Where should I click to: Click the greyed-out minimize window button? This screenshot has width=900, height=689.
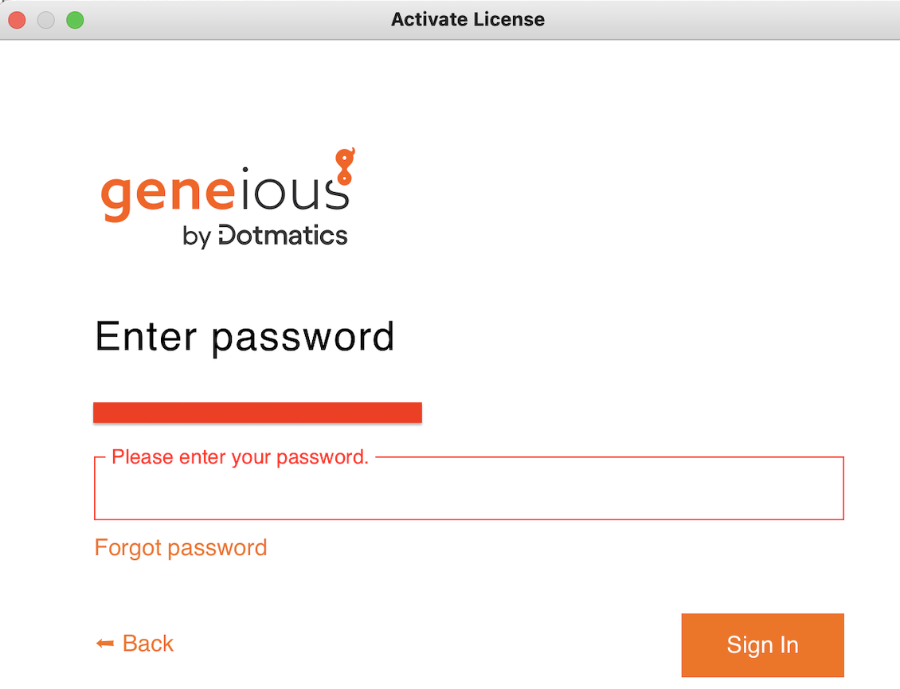[x=46, y=20]
